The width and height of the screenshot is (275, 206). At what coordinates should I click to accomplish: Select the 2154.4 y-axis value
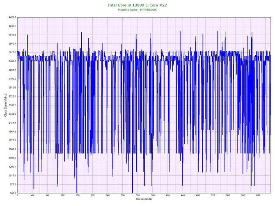12,123
